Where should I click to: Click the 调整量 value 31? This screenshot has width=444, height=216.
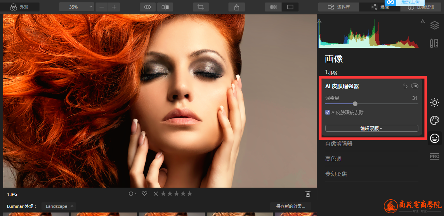415,98
